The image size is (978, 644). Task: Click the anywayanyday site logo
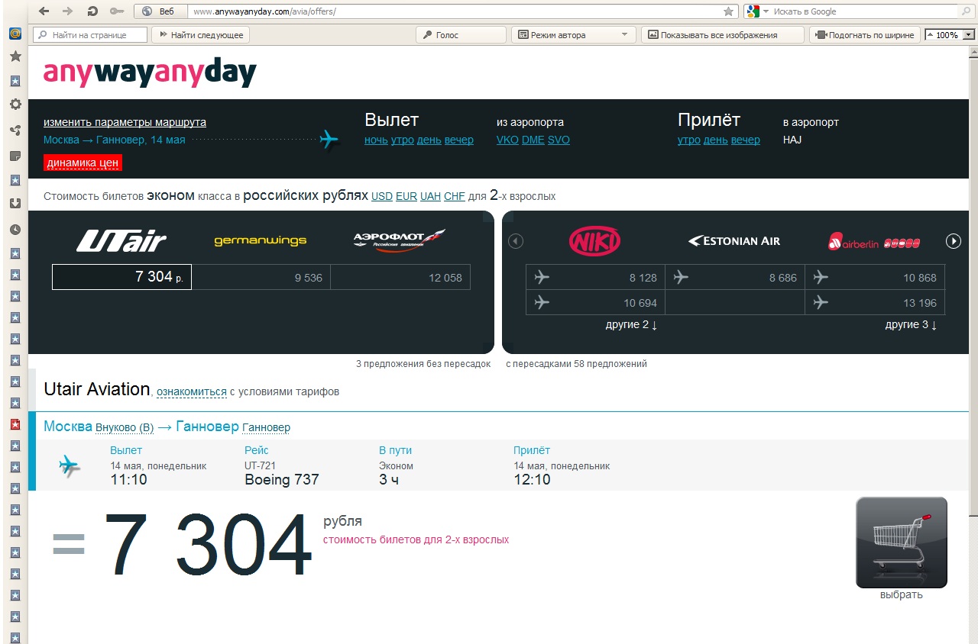point(150,72)
